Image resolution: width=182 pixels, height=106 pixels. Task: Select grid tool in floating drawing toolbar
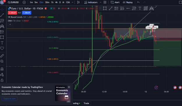146,8
